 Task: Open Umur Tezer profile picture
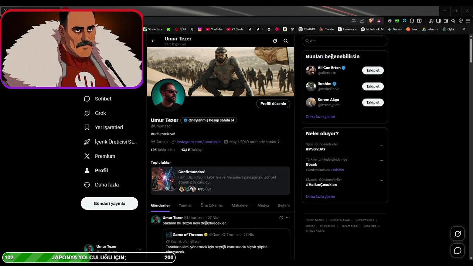click(168, 96)
